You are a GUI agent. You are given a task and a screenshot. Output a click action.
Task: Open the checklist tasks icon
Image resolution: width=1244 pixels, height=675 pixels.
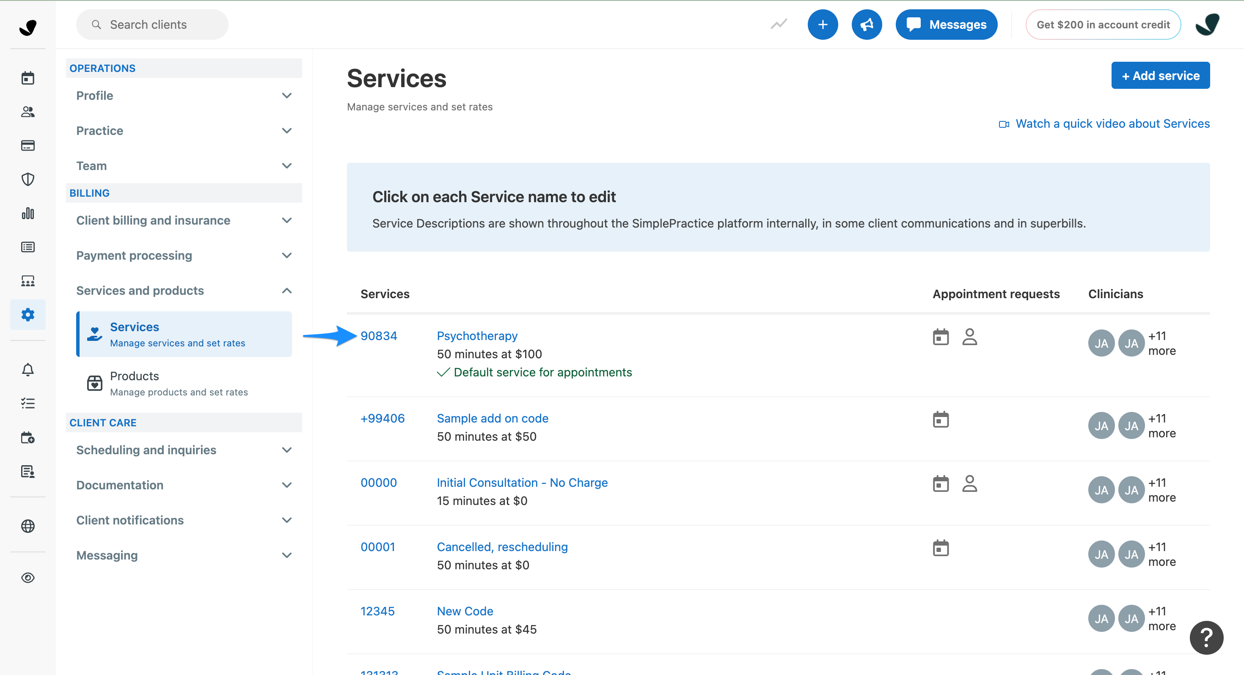(x=28, y=403)
